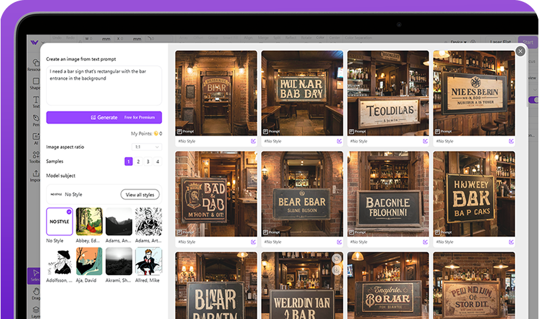Click the prompt text input field

pyautogui.click(x=104, y=85)
